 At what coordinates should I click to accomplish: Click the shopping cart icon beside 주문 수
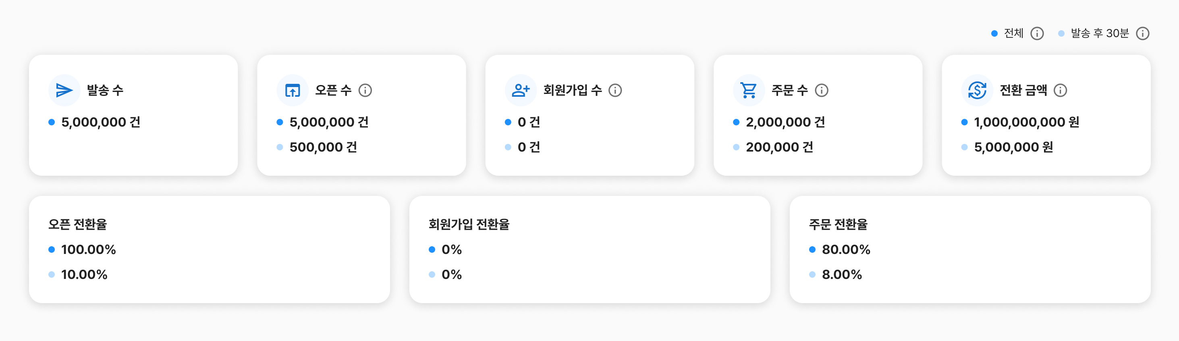(749, 90)
